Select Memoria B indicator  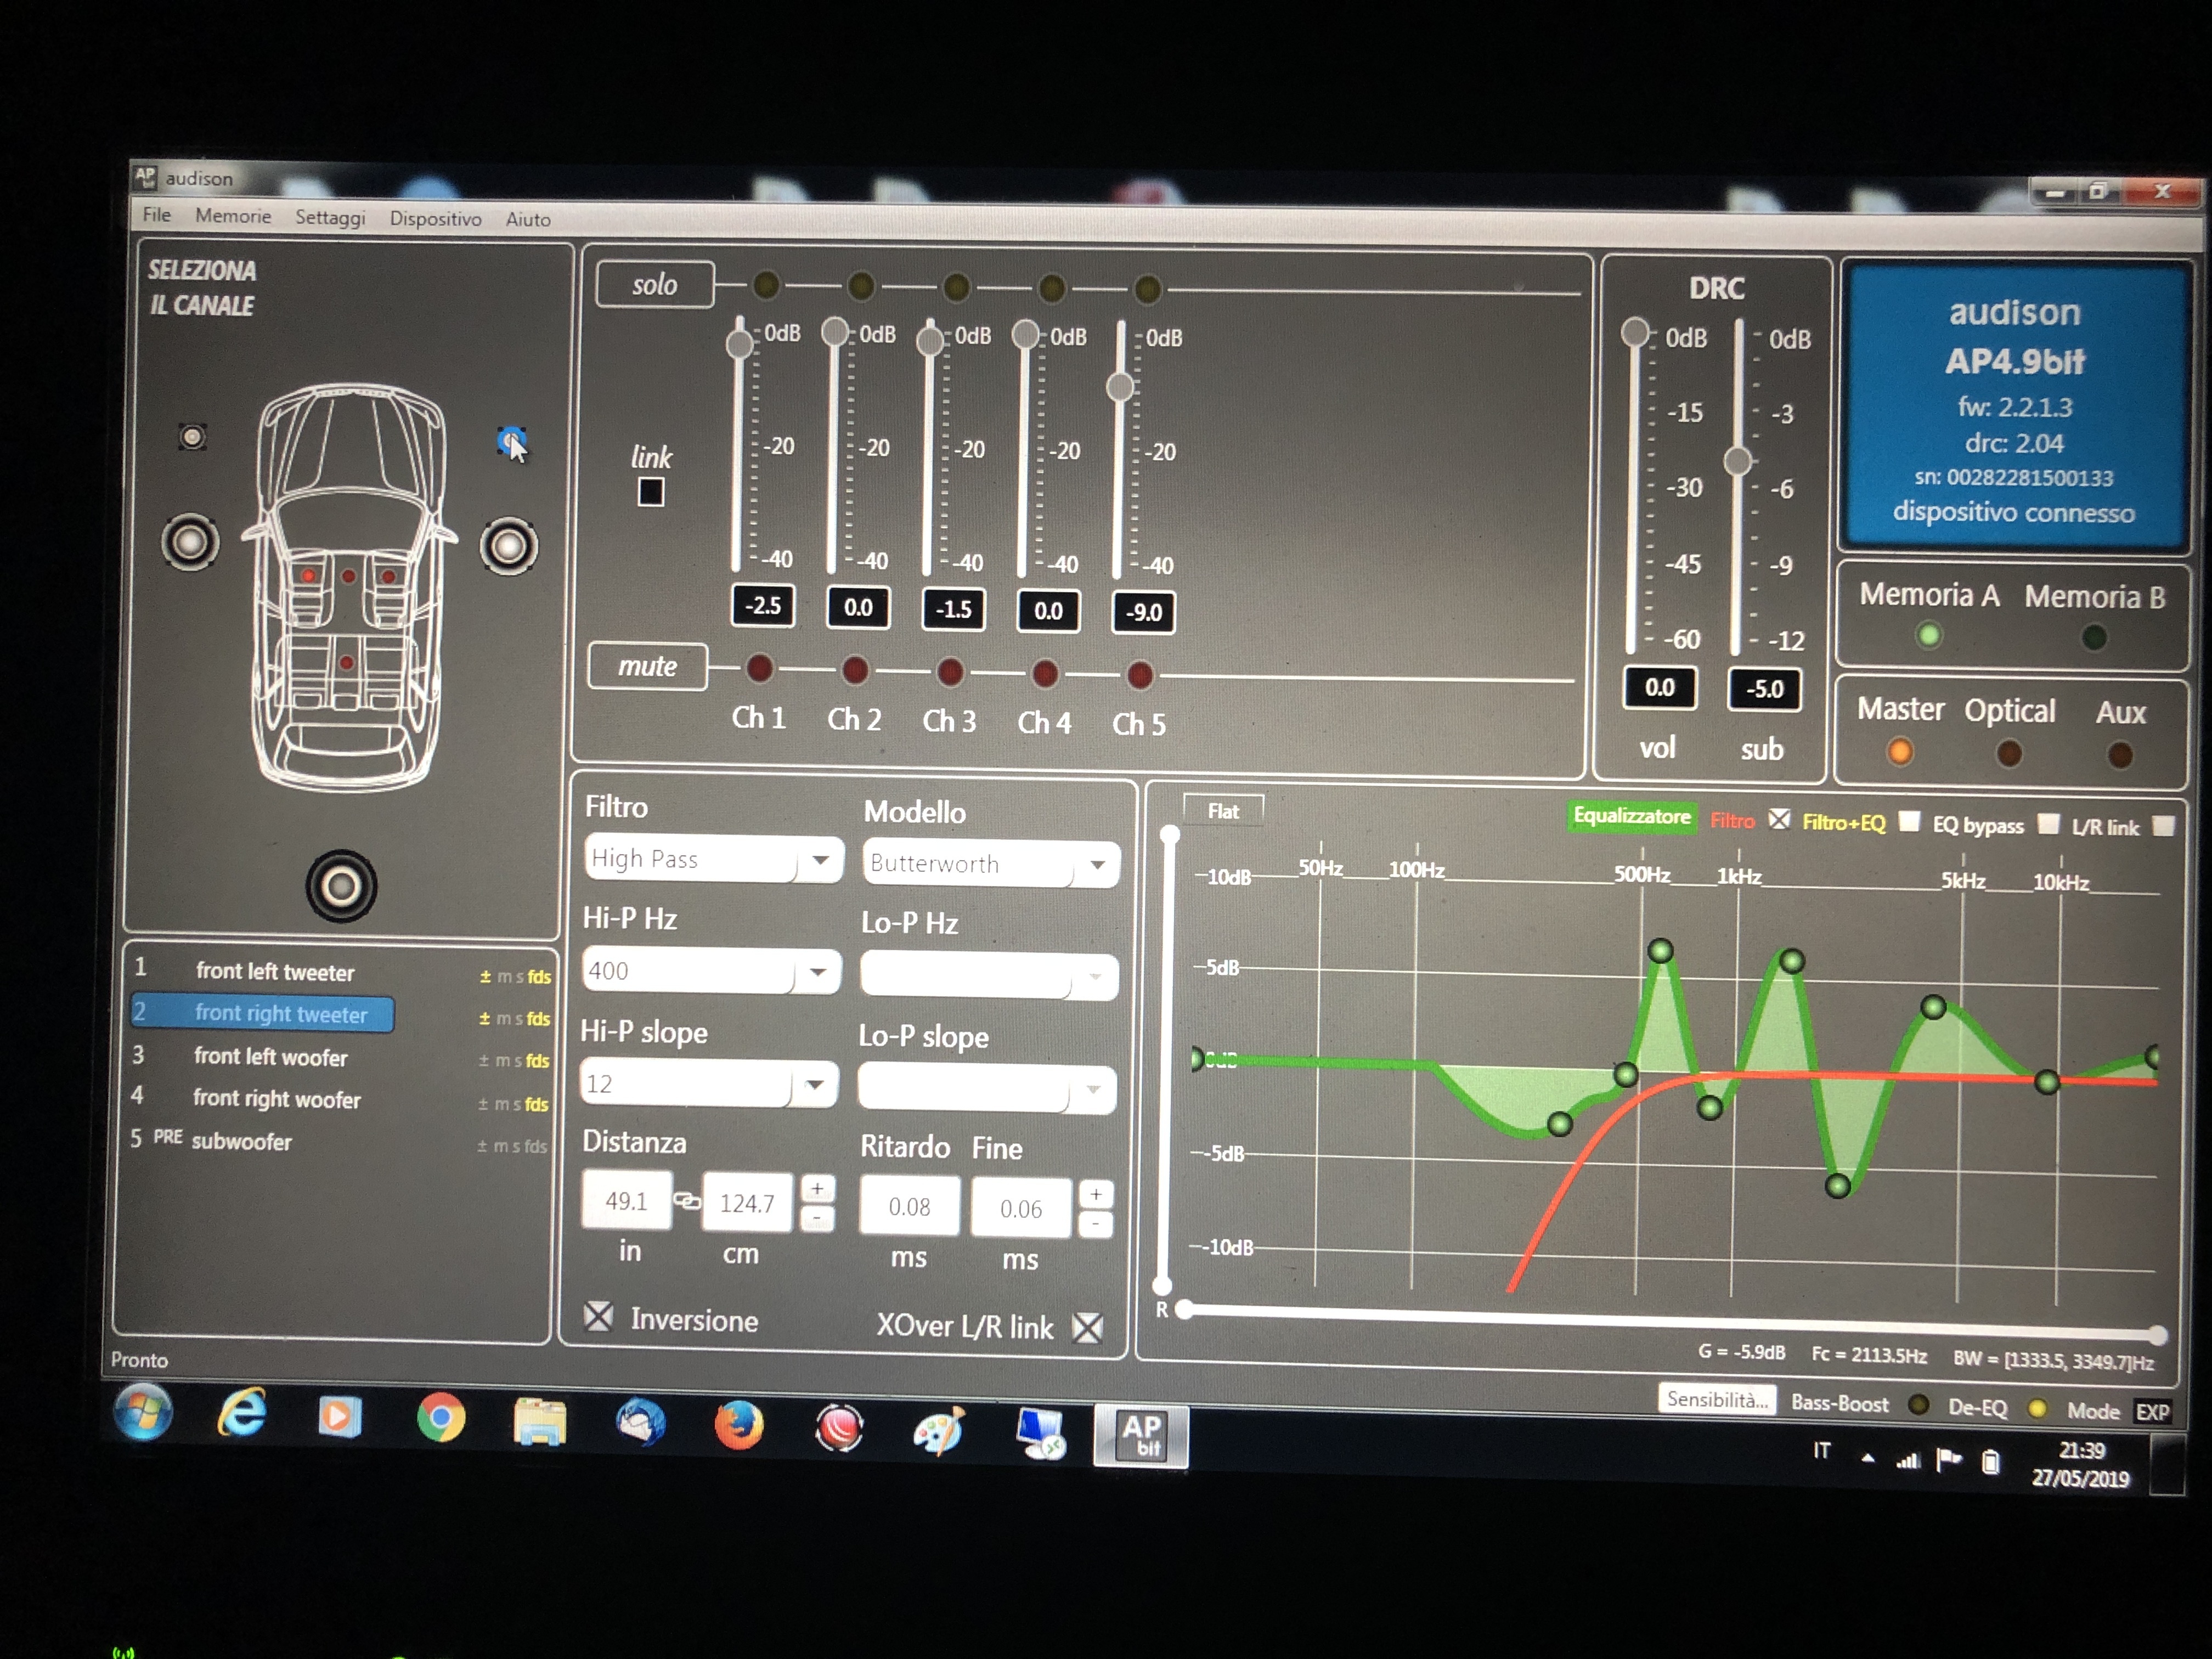click(x=2094, y=637)
